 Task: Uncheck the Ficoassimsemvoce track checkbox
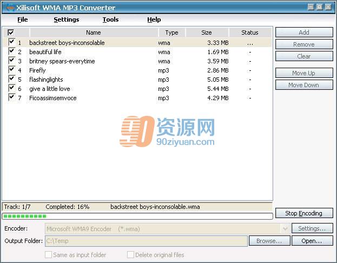(x=11, y=97)
